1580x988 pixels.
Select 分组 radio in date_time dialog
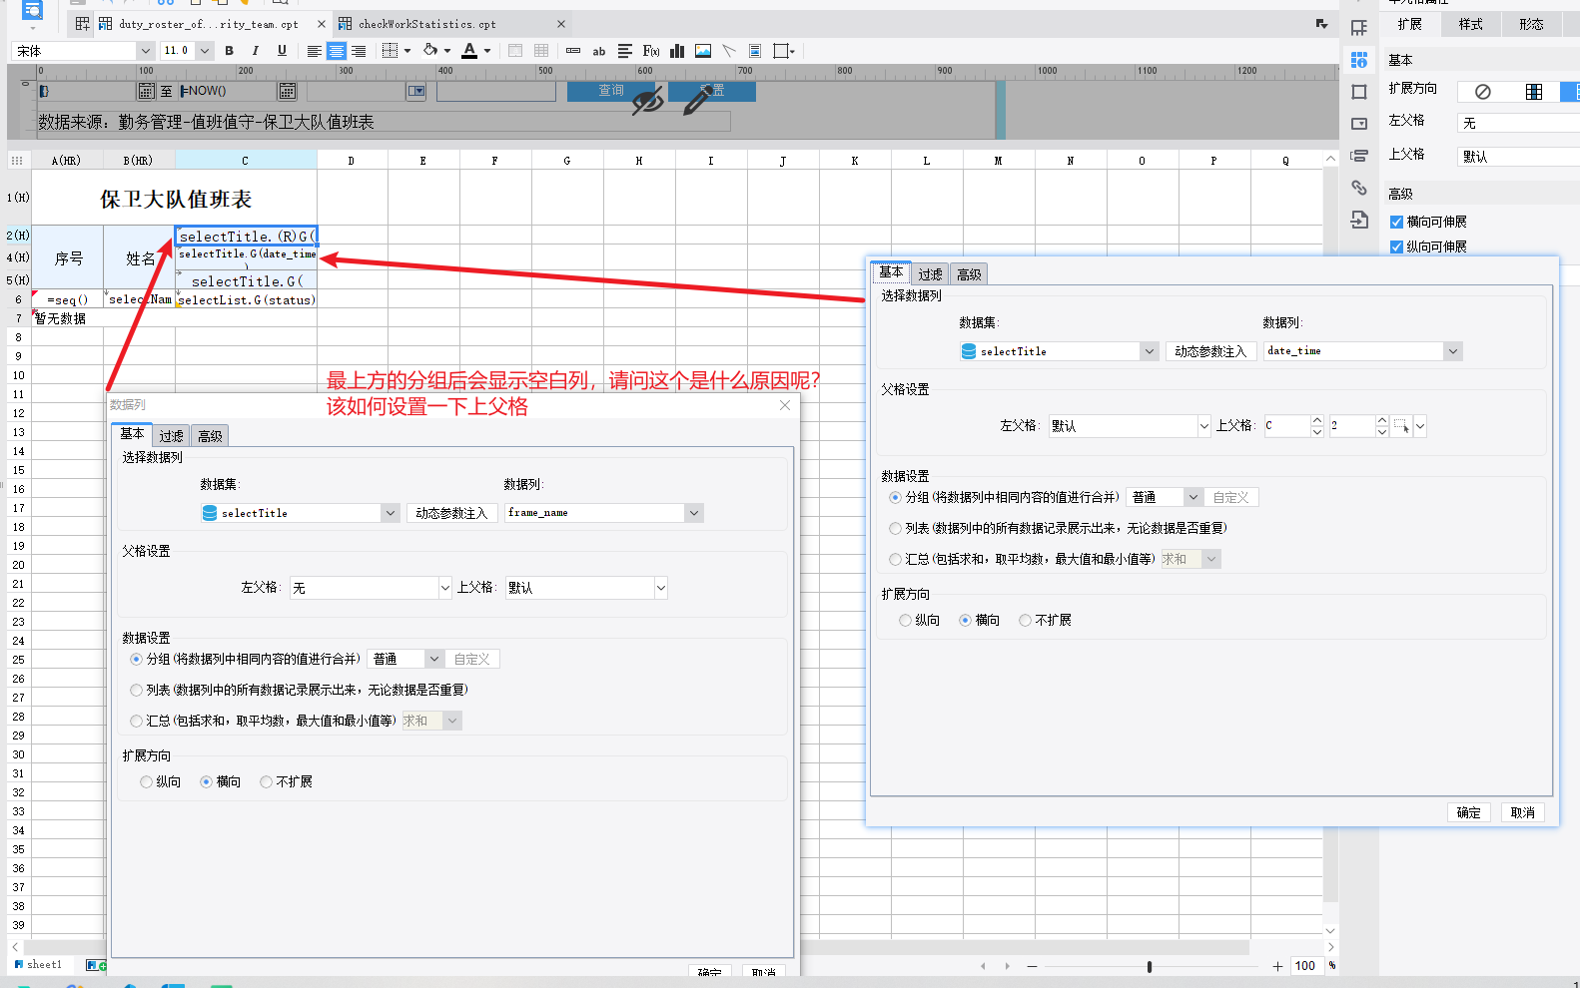[x=895, y=497]
